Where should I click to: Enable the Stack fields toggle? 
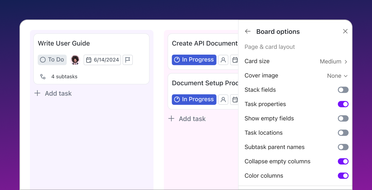tap(343, 90)
